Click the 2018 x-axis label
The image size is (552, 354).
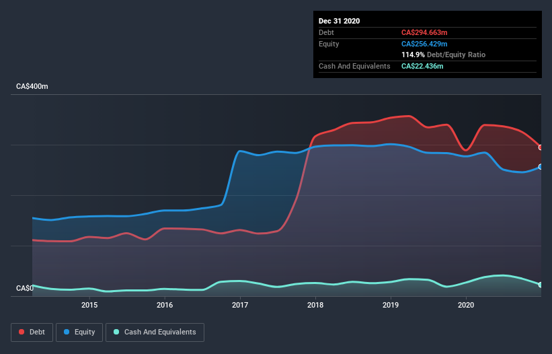(x=315, y=305)
